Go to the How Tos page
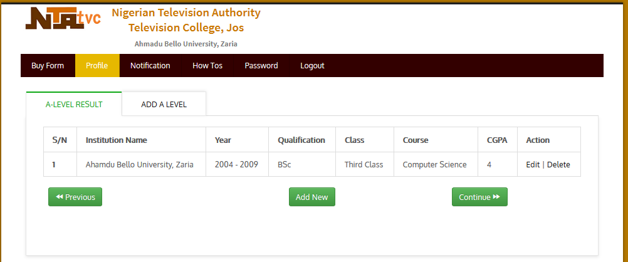The image size is (628, 262). coord(207,66)
